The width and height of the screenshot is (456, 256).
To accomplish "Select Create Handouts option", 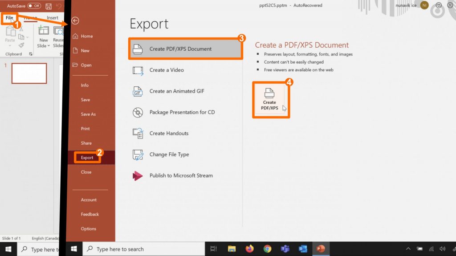I will (168, 134).
